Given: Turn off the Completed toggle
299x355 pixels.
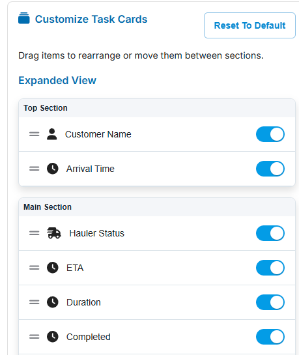Looking at the screenshot, I should [x=270, y=337].
